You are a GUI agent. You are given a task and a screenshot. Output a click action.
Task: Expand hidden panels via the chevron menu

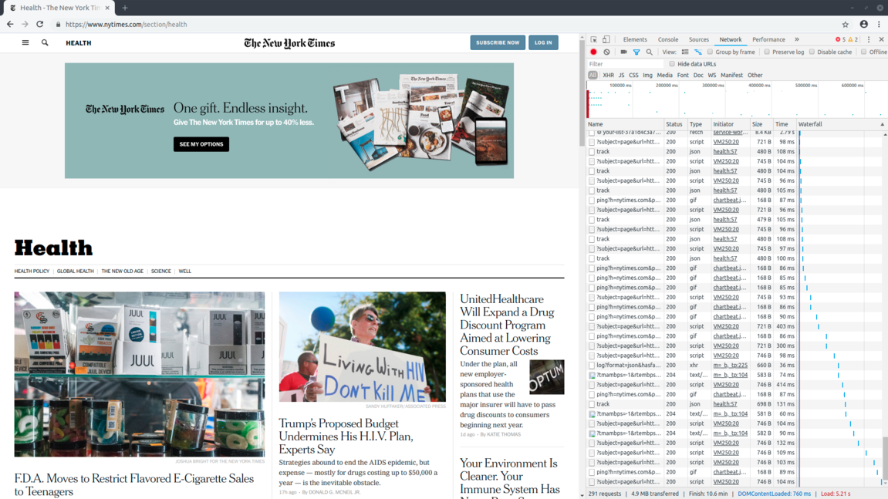pyautogui.click(x=796, y=39)
